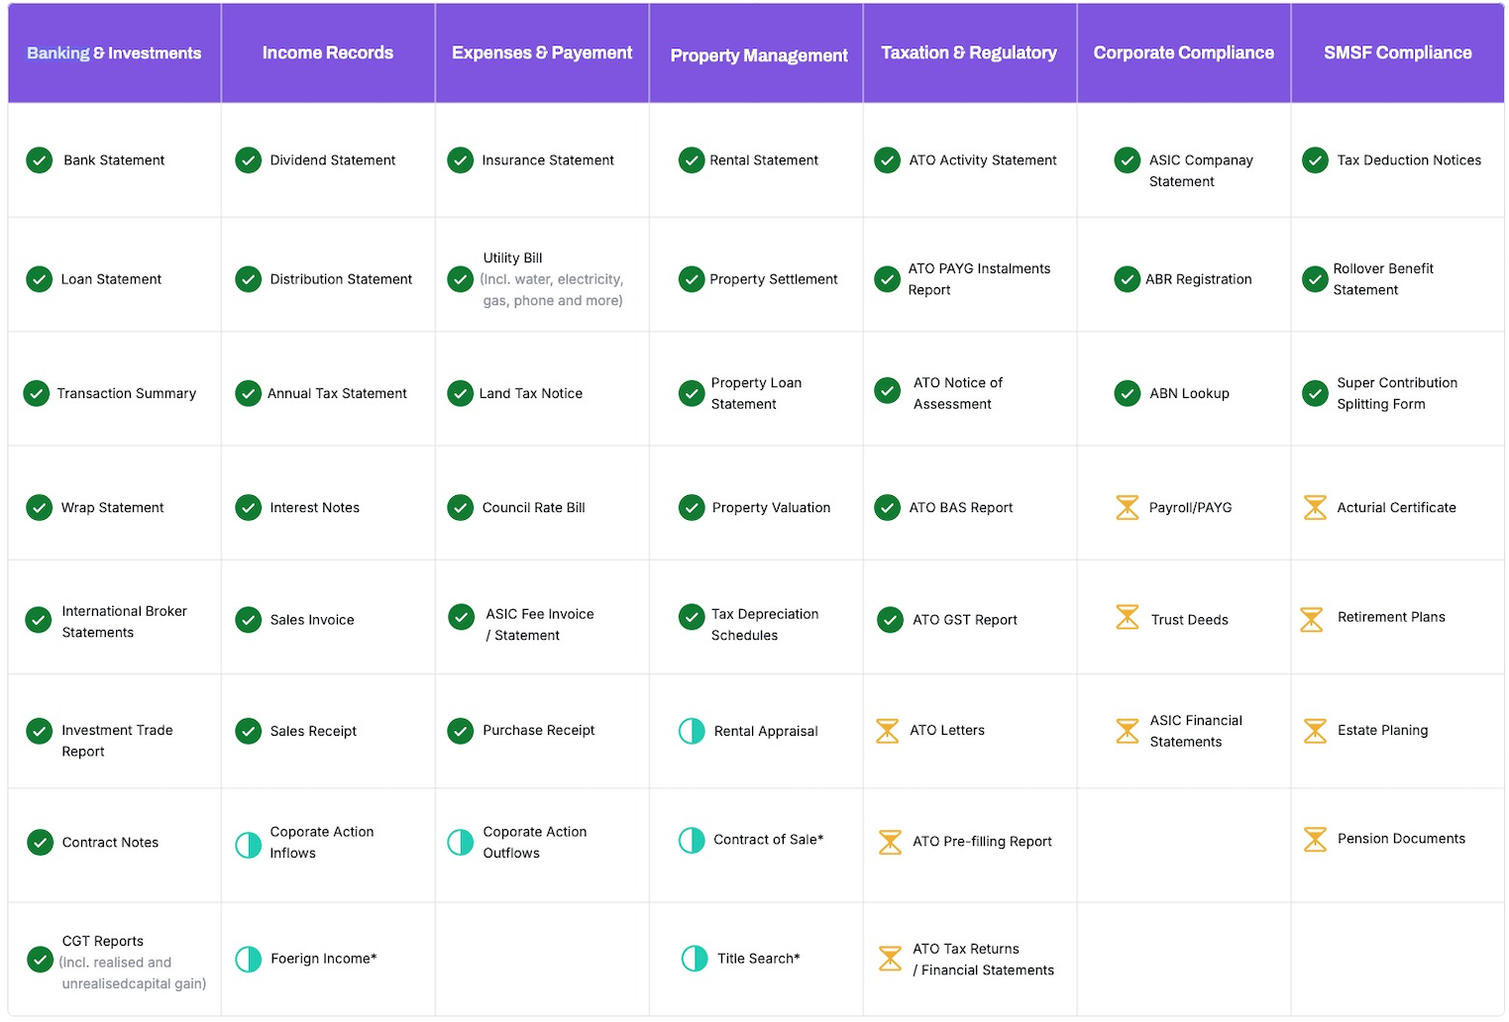Viewport: 1509px width, 1022px height.
Task: Click check icon by ATO Activity Statement
Action: [x=887, y=159]
